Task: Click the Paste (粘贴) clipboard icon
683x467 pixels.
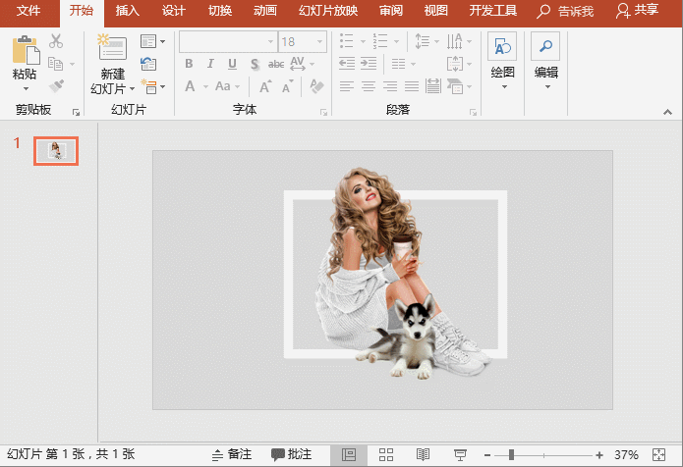Action: point(25,51)
